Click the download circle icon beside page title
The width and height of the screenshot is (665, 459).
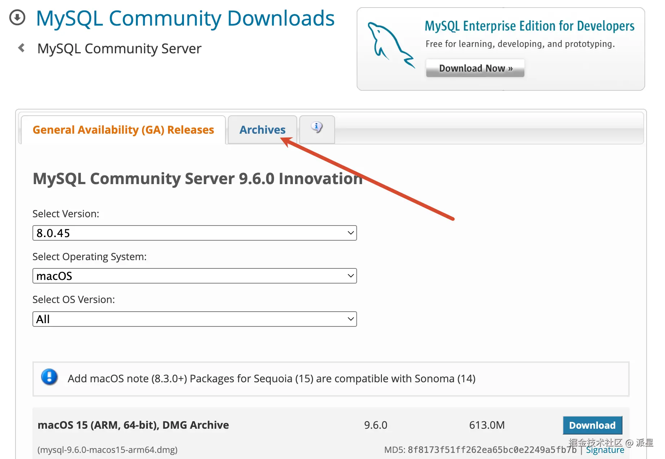tap(17, 17)
